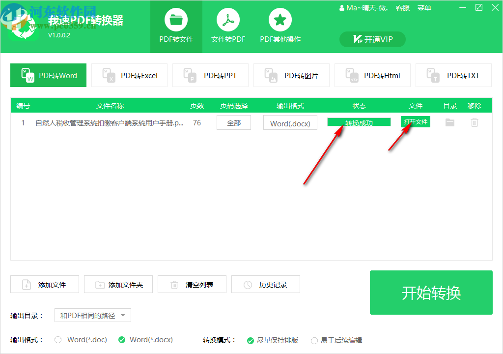503x354 pixels.
Task: Click the 转换成功 status bar
Action: pyautogui.click(x=359, y=120)
